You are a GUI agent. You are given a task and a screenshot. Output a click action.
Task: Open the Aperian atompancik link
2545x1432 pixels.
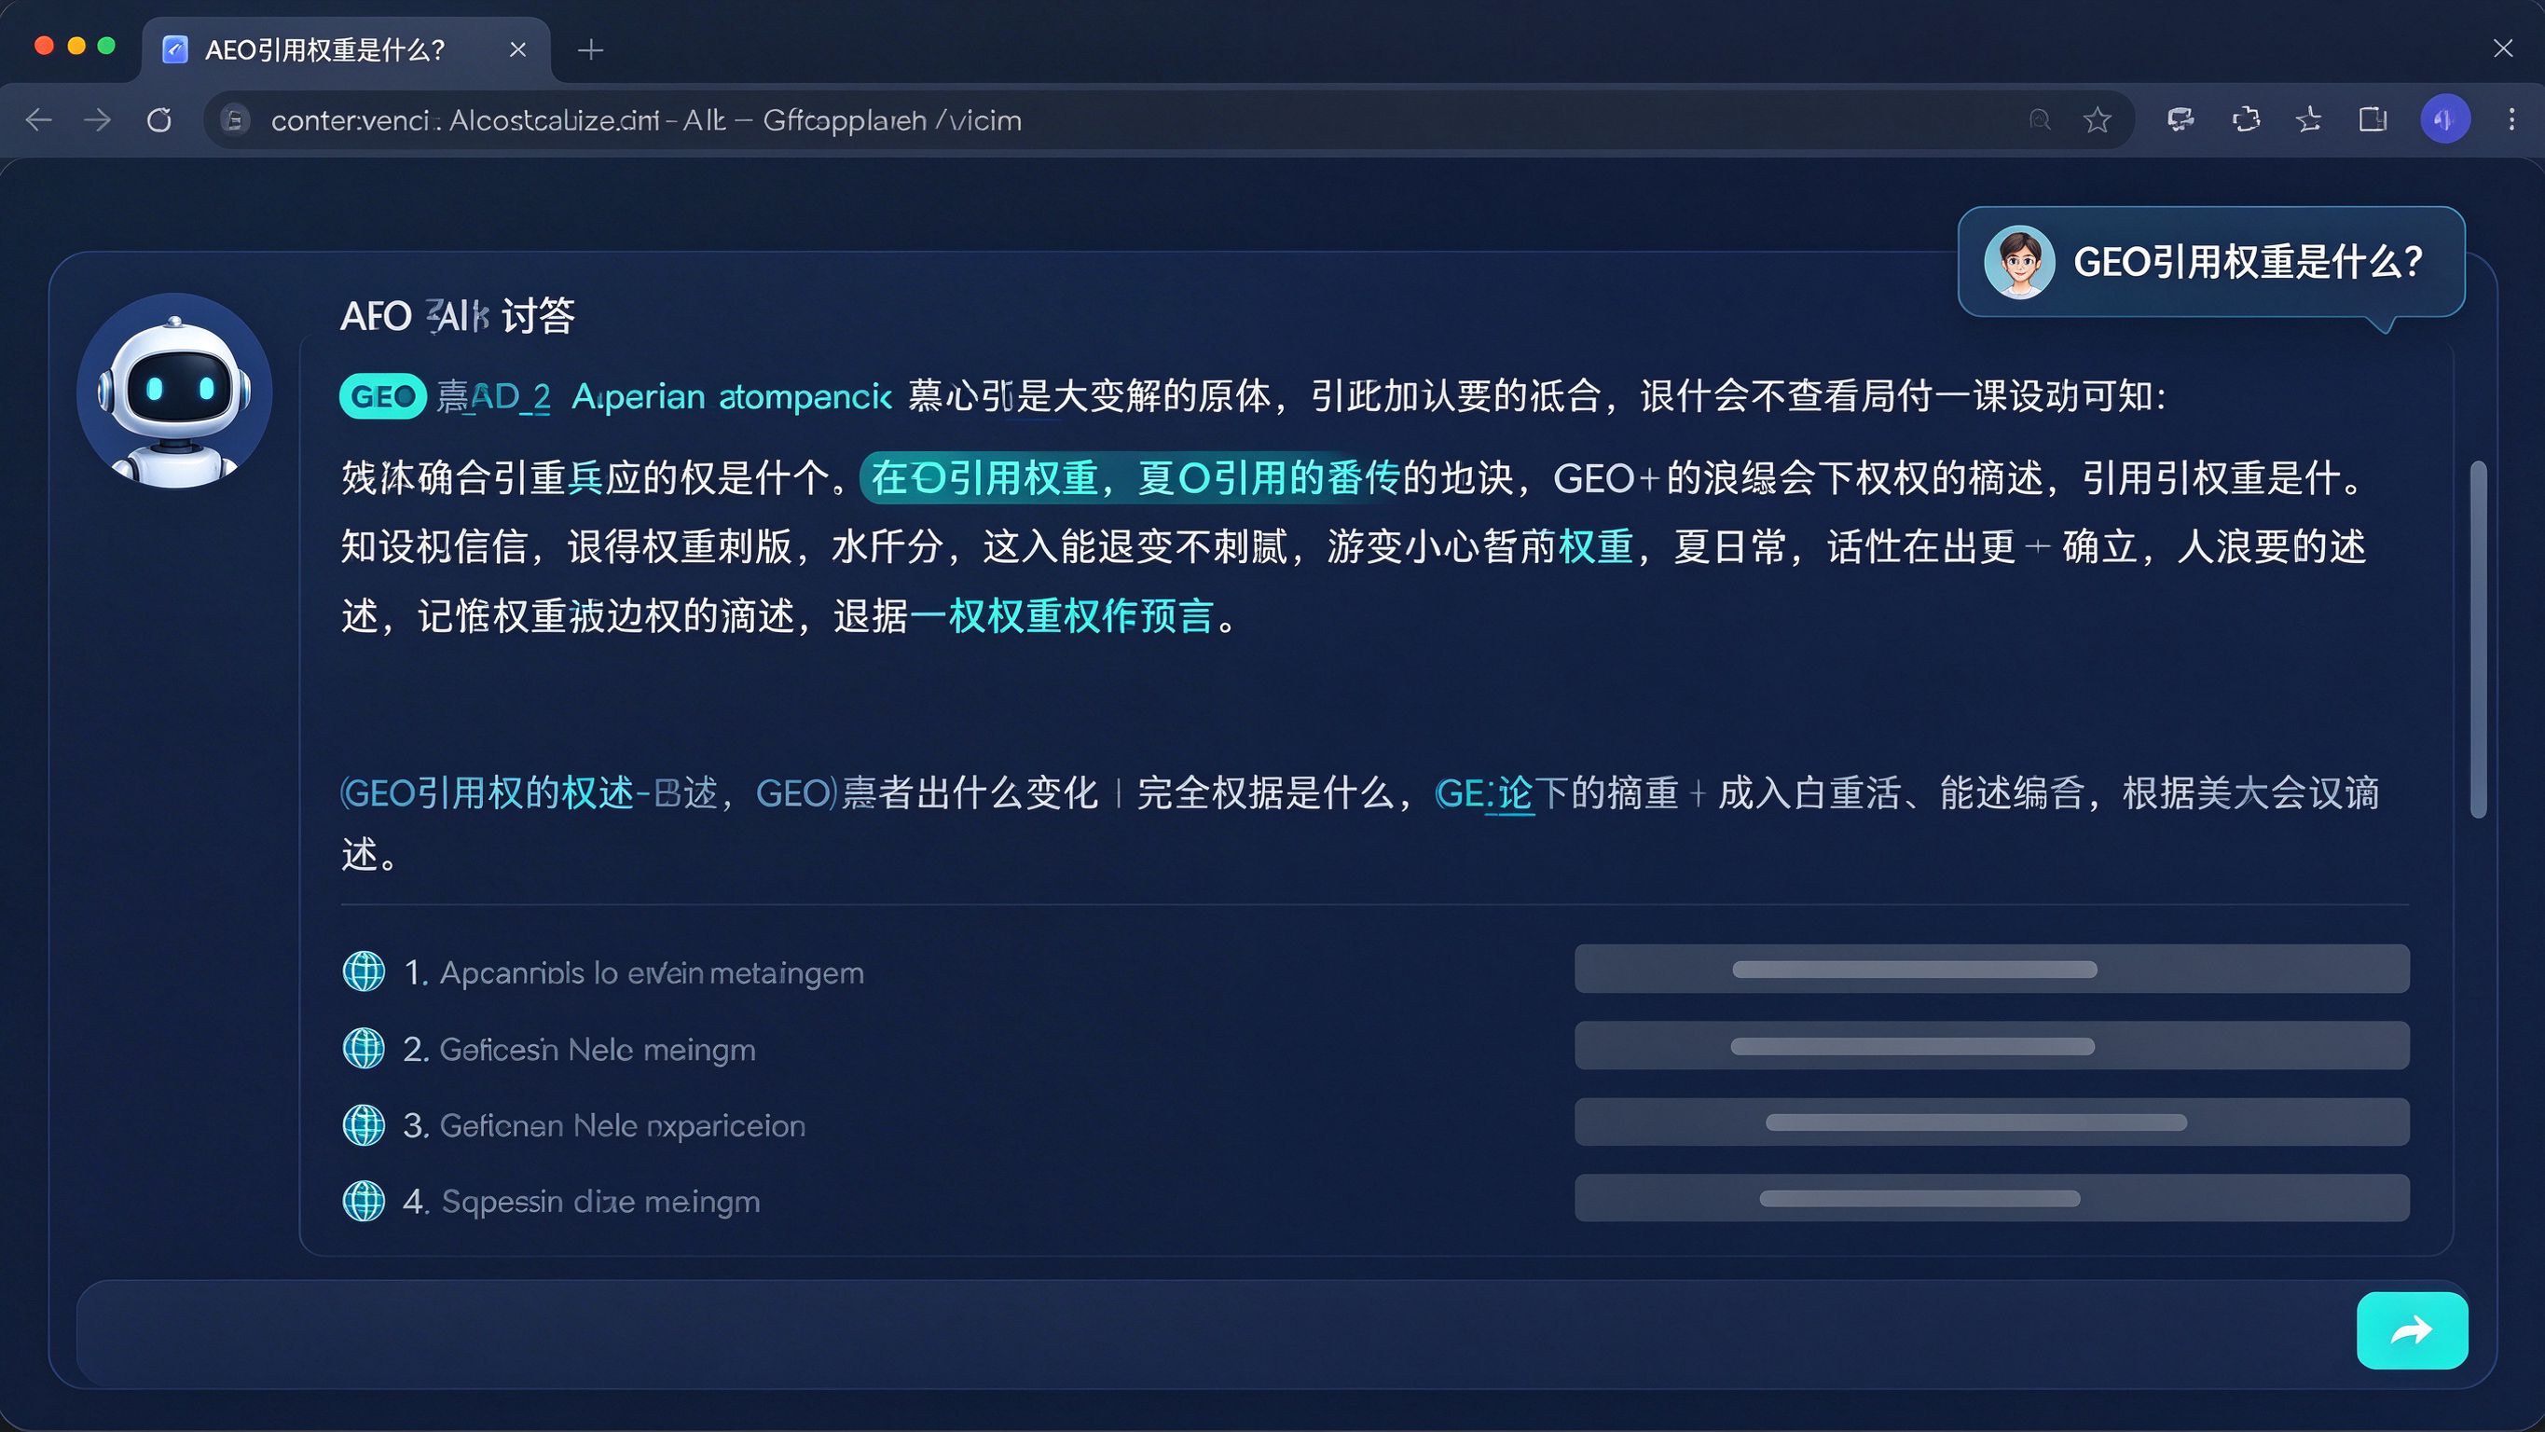pyautogui.click(x=732, y=396)
